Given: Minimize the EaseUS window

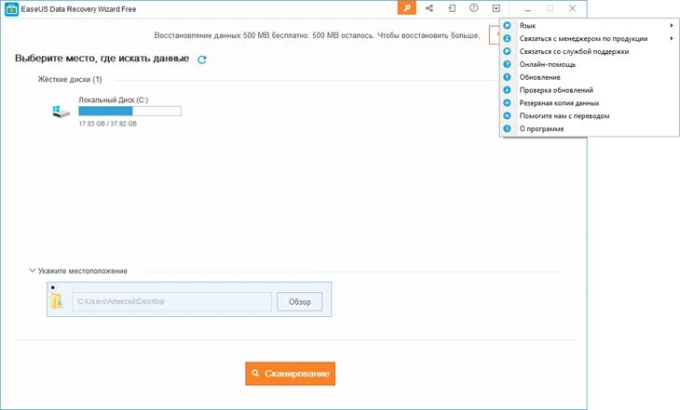Looking at the screenshot, I should coord(528,8).
